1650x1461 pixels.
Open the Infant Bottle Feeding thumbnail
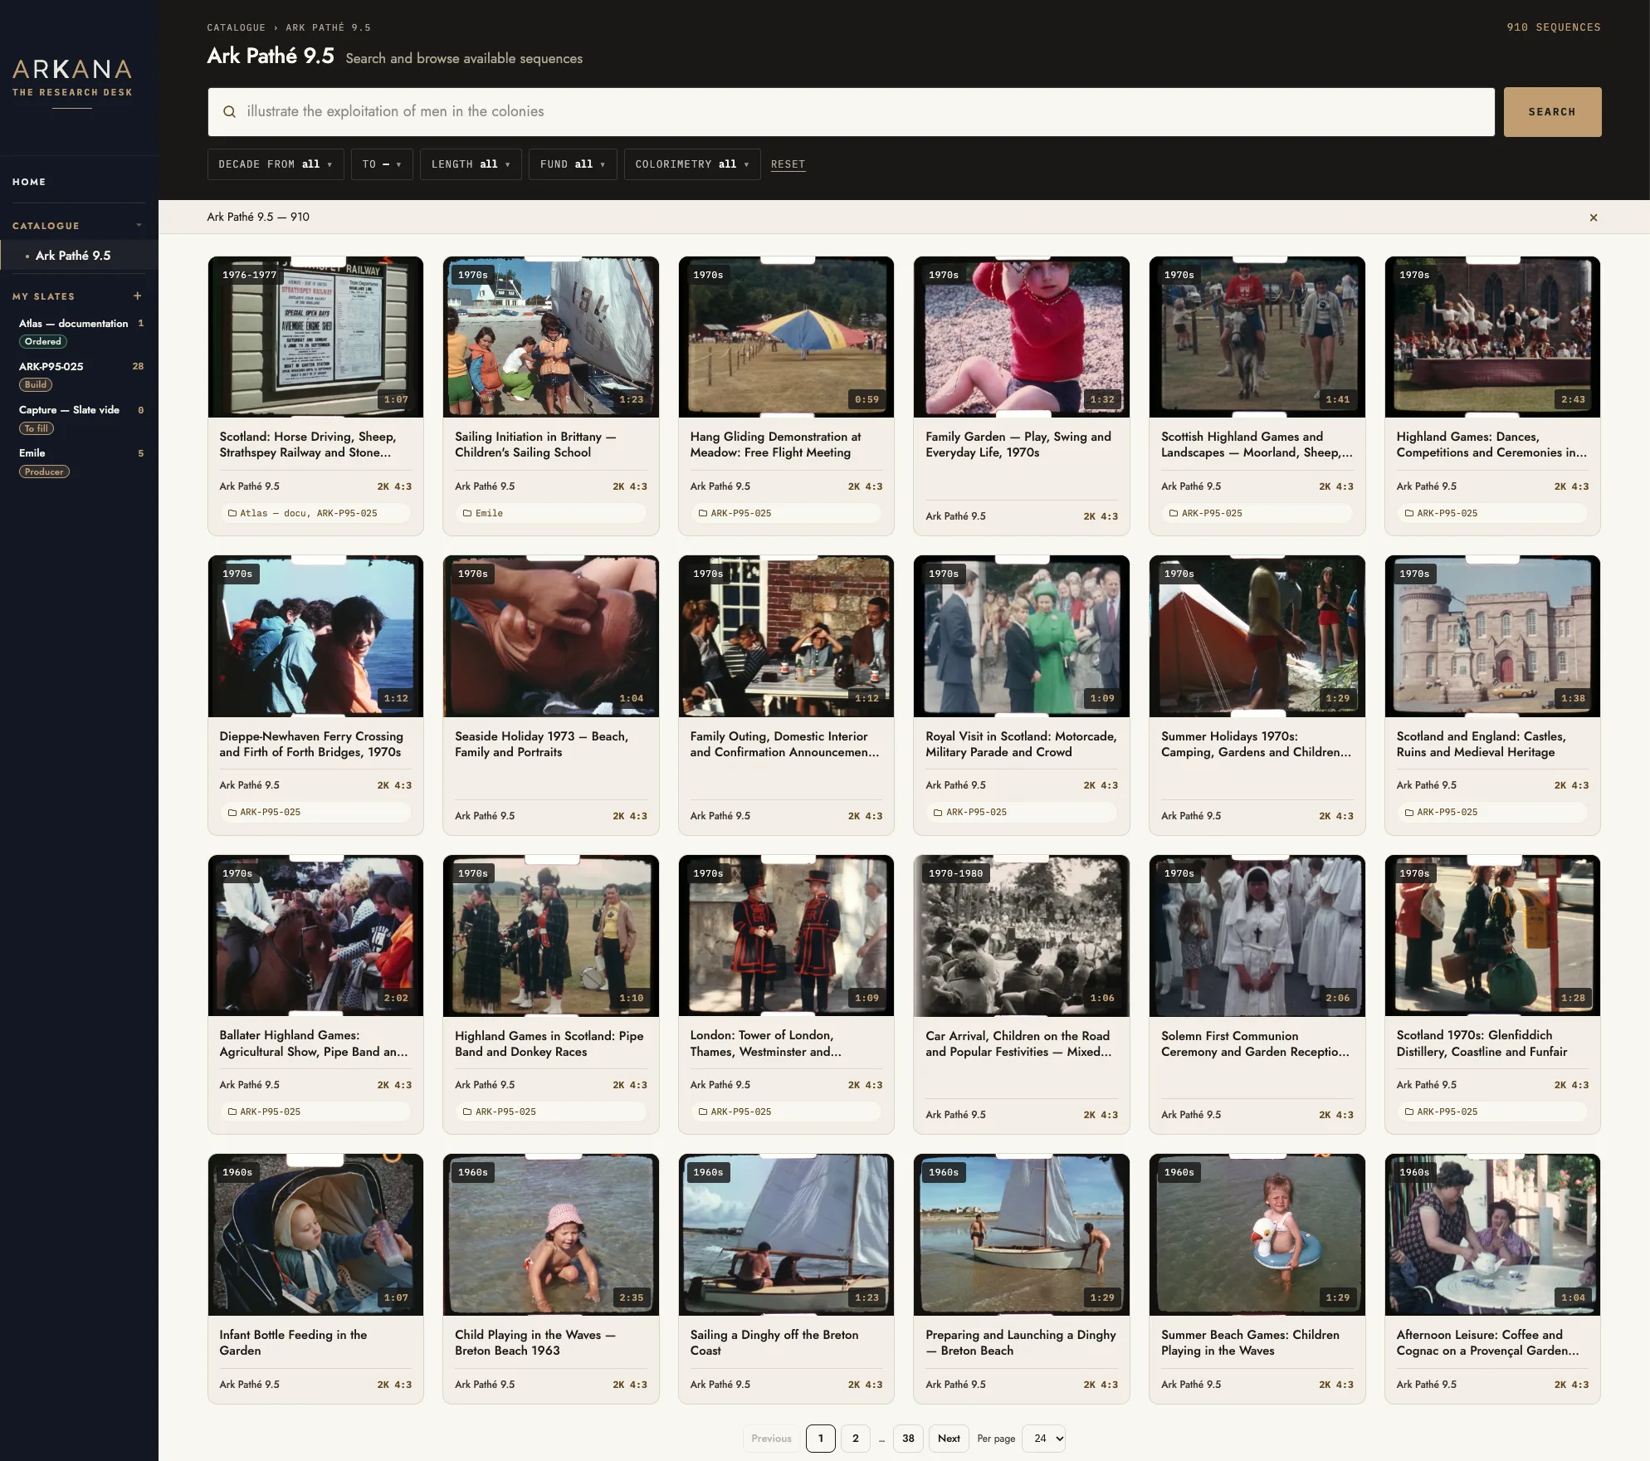pos(315,1235)
